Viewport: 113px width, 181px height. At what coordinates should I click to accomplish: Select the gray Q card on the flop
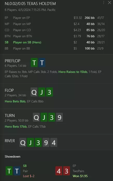coord(34,92)
